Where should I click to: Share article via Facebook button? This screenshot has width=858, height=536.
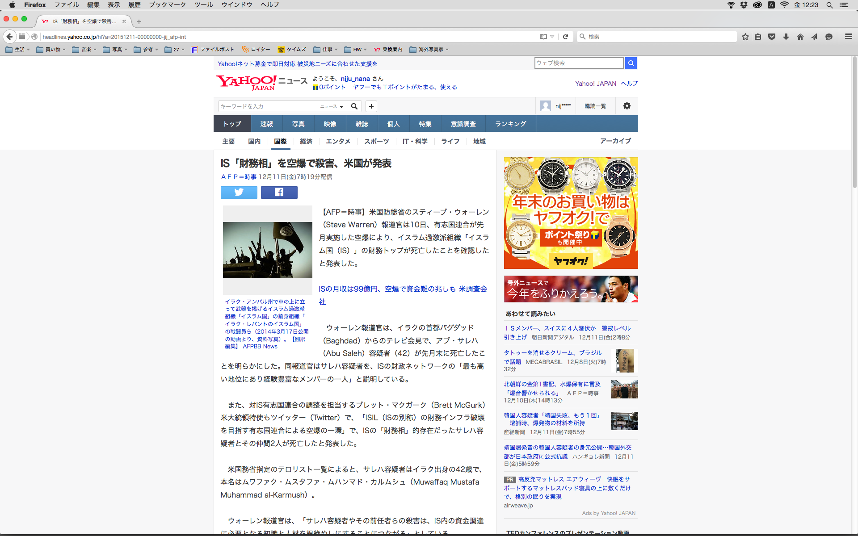279,193
